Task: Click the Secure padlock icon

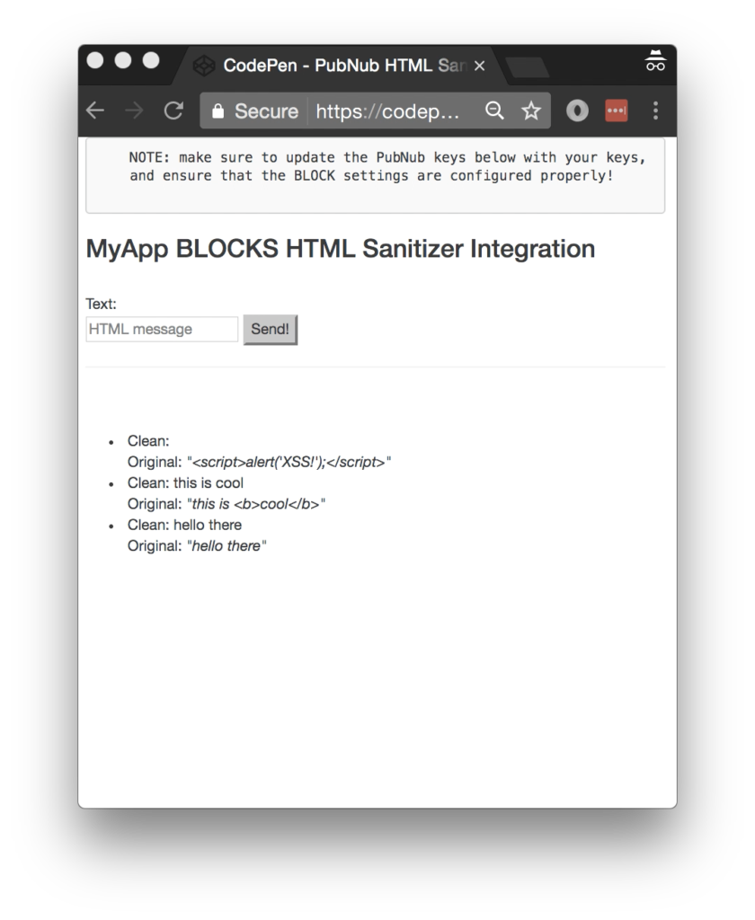Action: pos(218,111)
